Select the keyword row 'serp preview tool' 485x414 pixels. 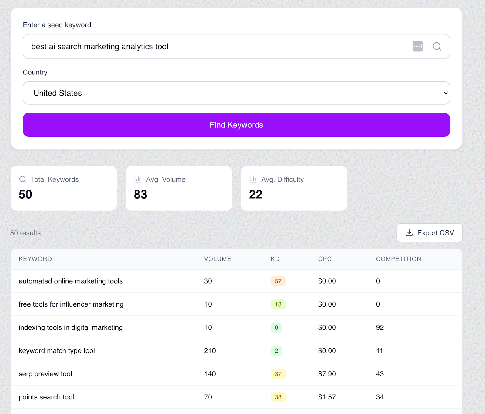(45, 374)
